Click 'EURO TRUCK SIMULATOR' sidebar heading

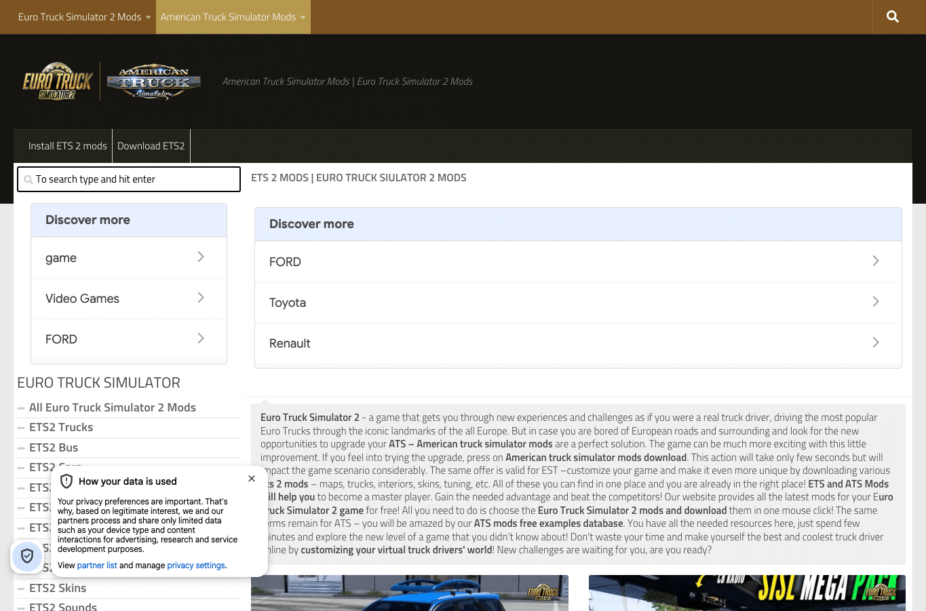[99, 383]
